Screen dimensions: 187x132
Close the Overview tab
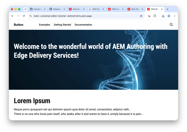[x=84, y=9]
